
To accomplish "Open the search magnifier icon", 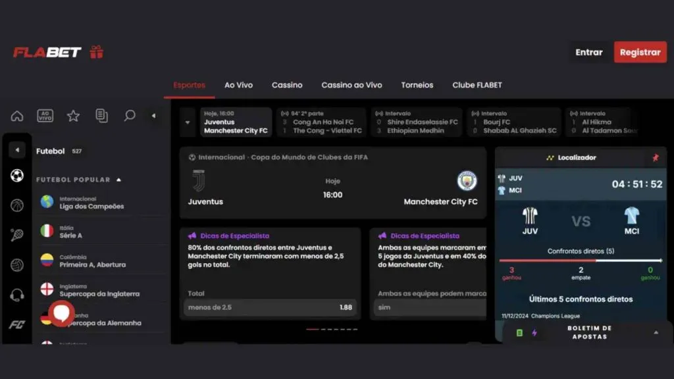I will (130, 116).
